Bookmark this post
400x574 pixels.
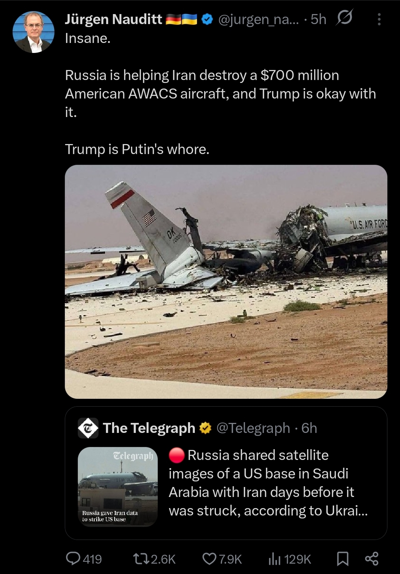click(343, 558)
